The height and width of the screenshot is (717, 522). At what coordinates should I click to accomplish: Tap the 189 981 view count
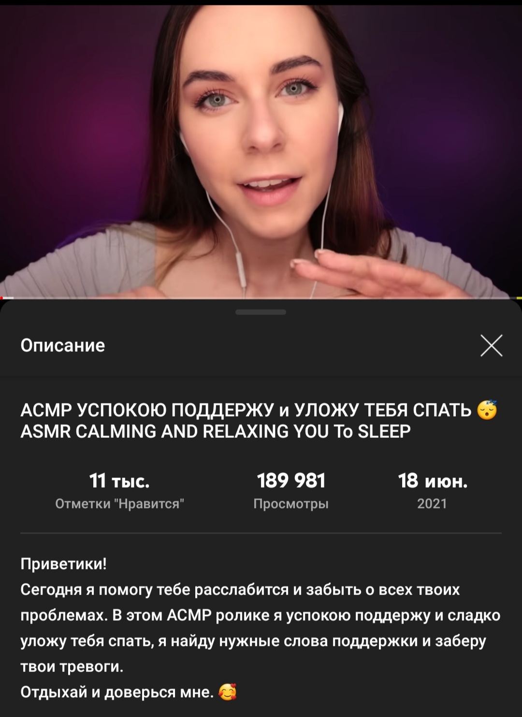coord(291,481)
